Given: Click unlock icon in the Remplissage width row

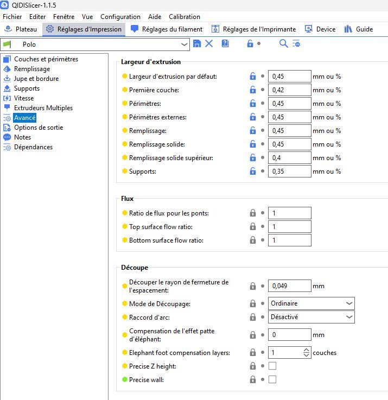Looking at the screenshot, I should click(252, 130).
